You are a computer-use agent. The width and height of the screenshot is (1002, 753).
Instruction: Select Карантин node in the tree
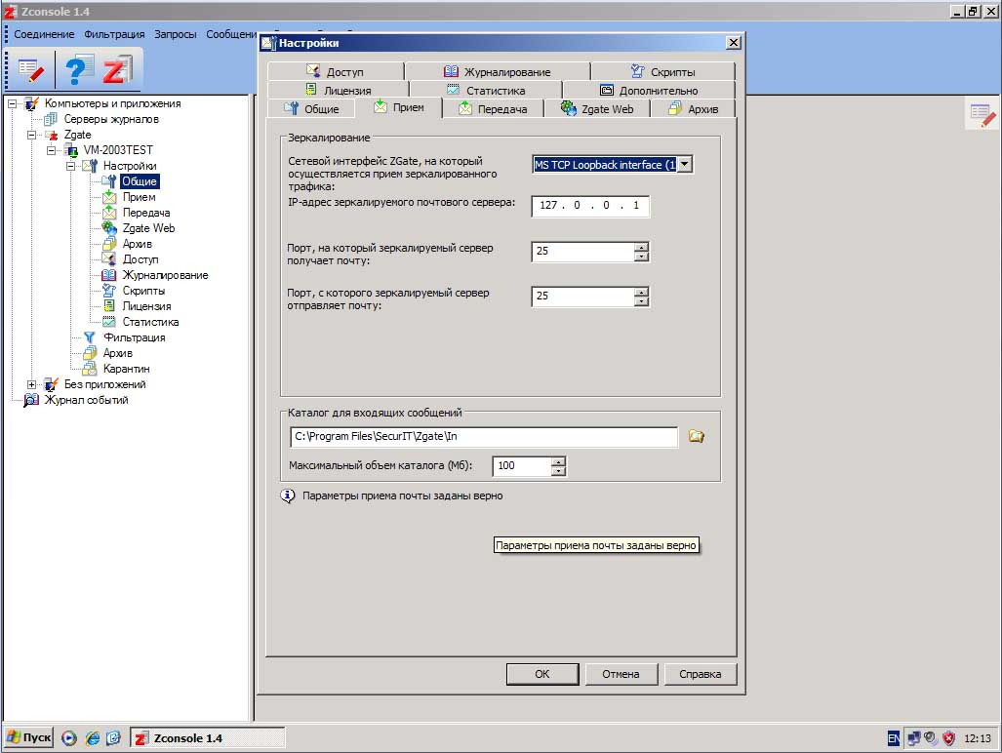126,369
